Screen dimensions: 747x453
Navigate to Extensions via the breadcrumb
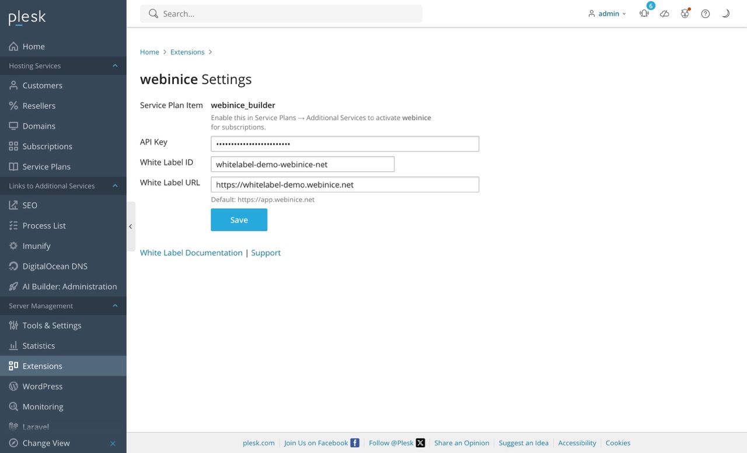187,52
